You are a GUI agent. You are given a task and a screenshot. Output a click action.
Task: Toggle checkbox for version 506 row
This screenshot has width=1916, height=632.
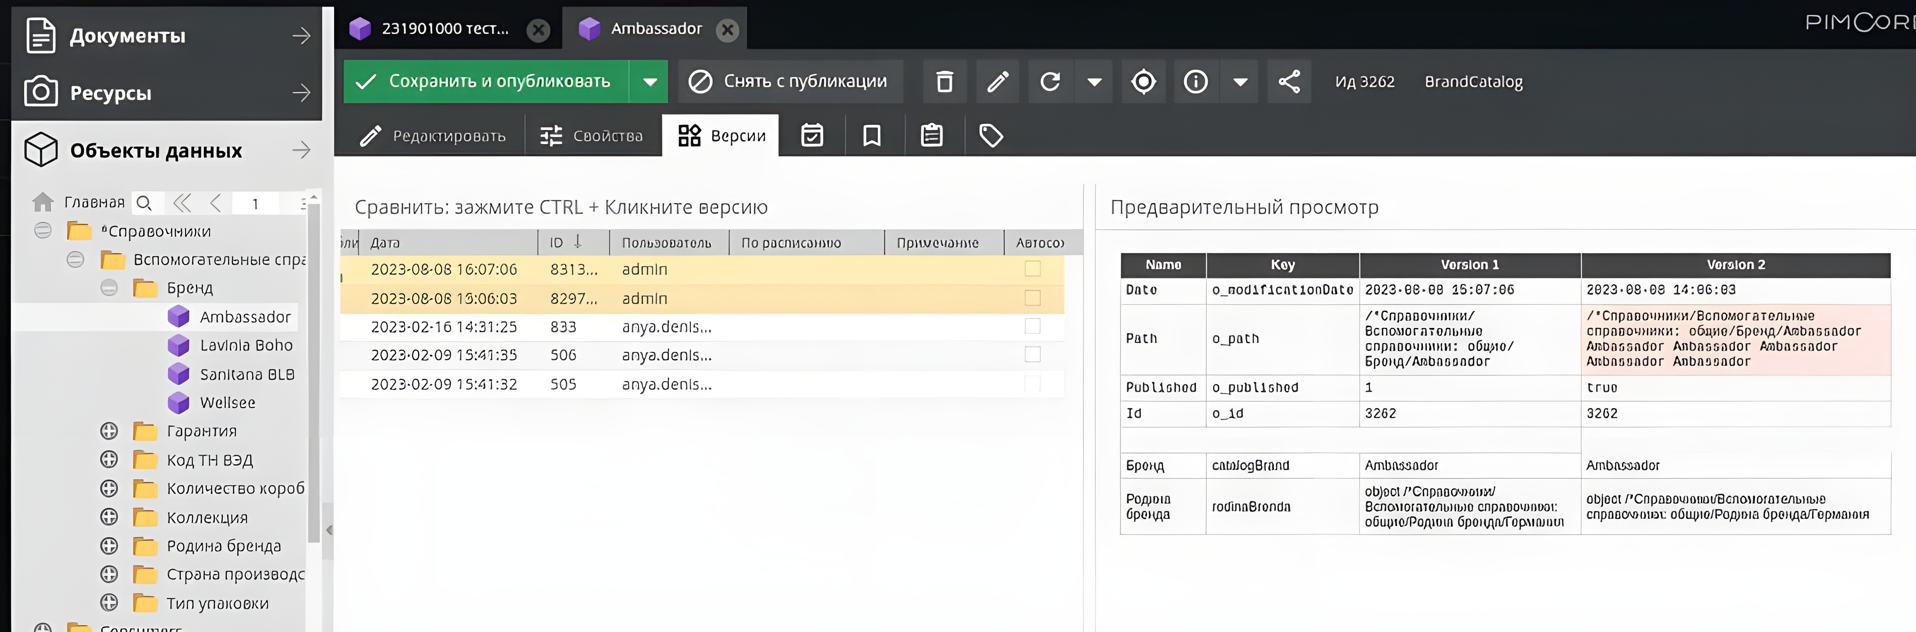pyautogui.click(x=1032, y=355)
